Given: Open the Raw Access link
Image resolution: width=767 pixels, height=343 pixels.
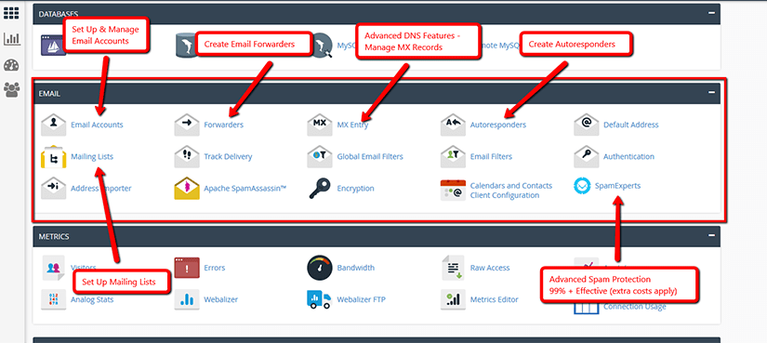Looking at the screenshot, I should click(x=490, y=268).
